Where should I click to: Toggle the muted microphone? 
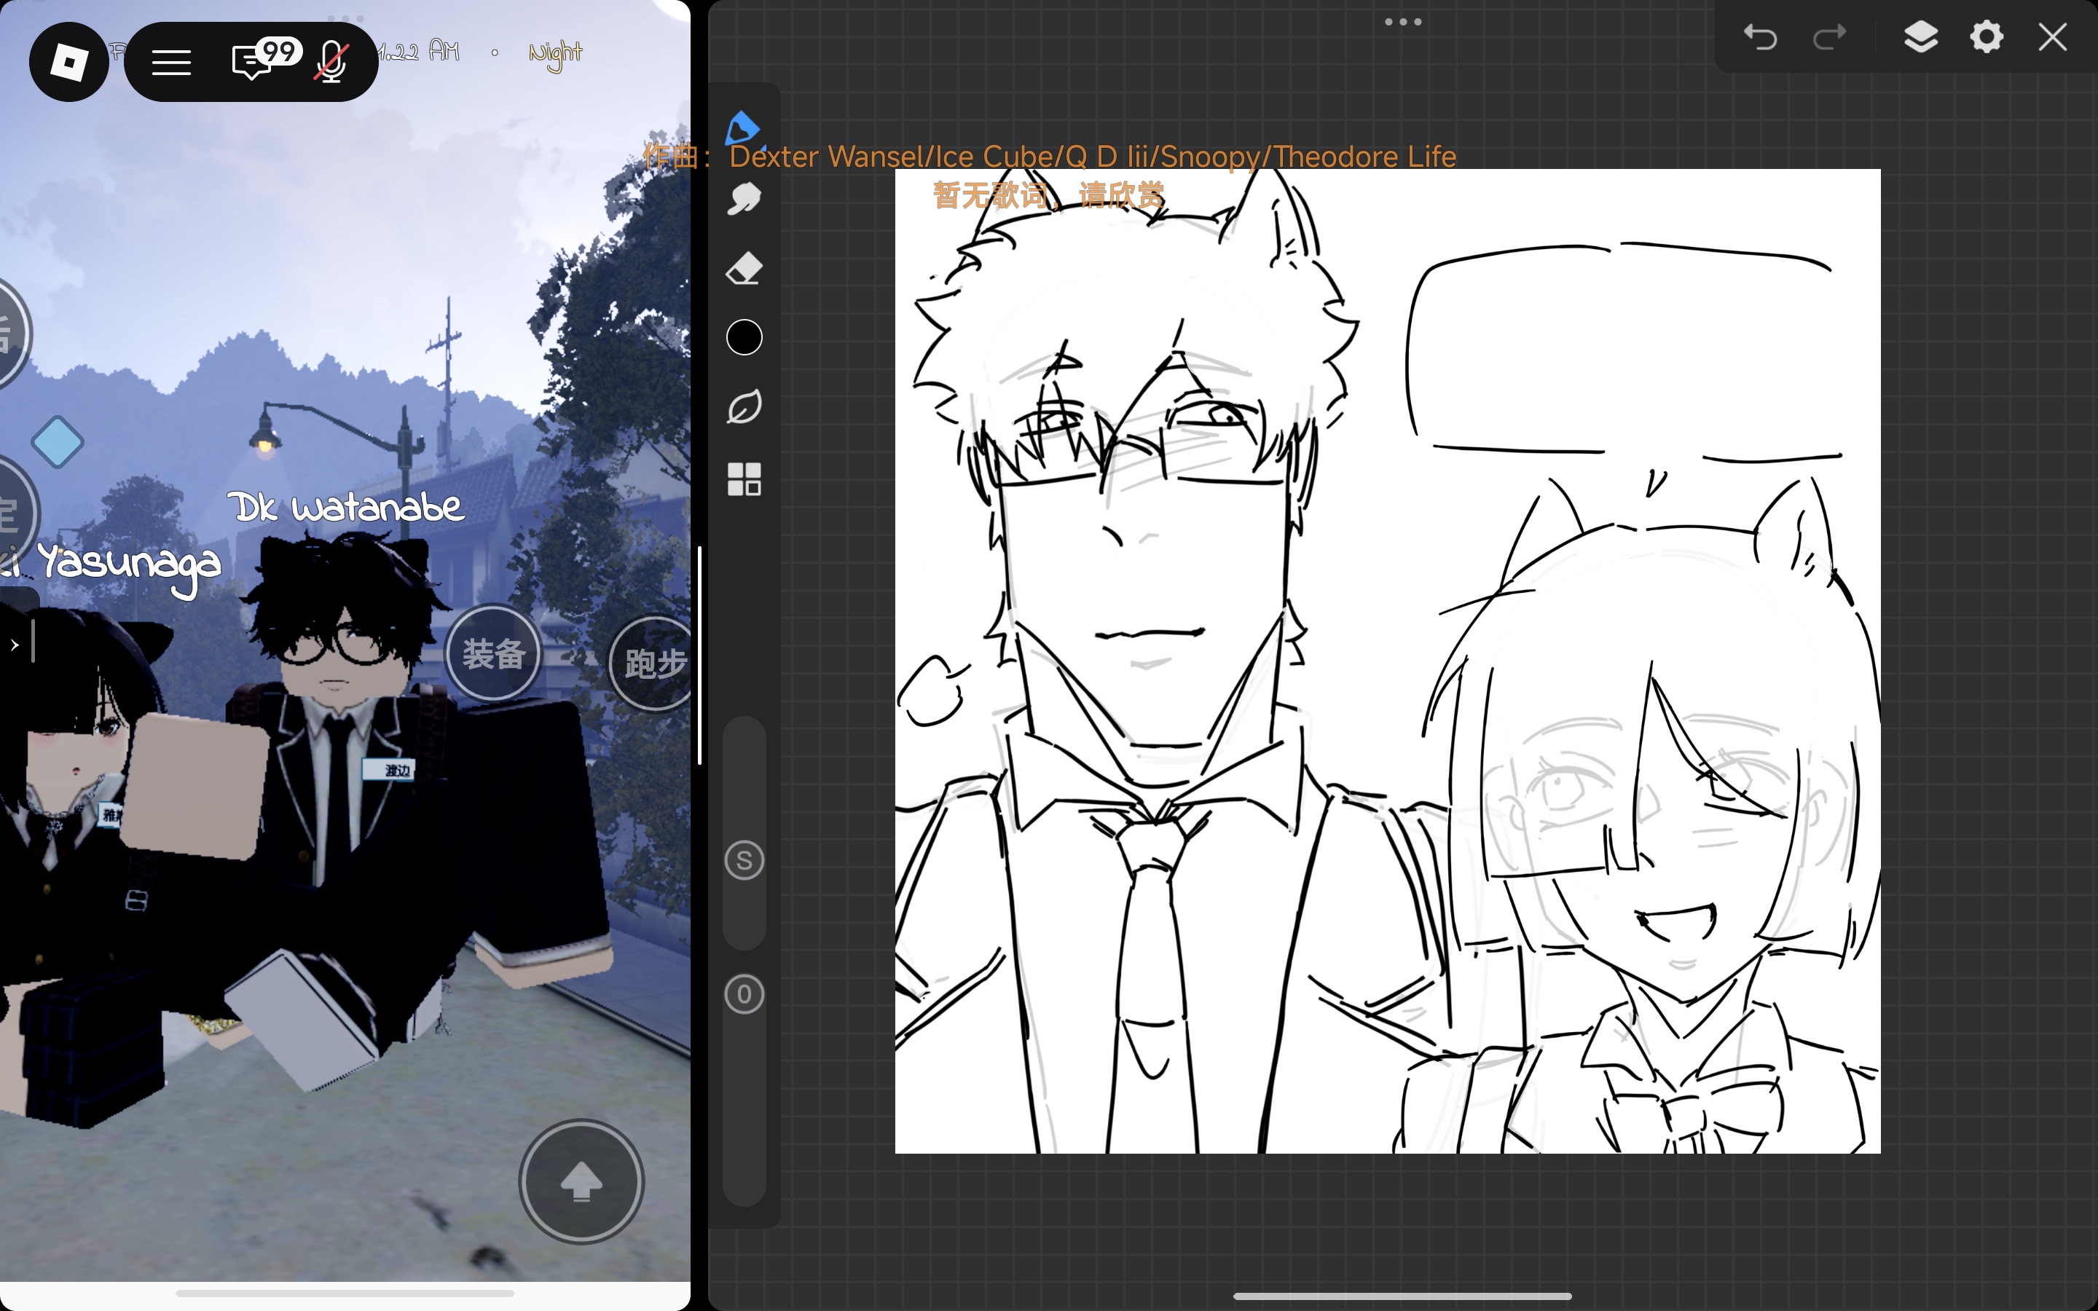[x=331, y=62]
